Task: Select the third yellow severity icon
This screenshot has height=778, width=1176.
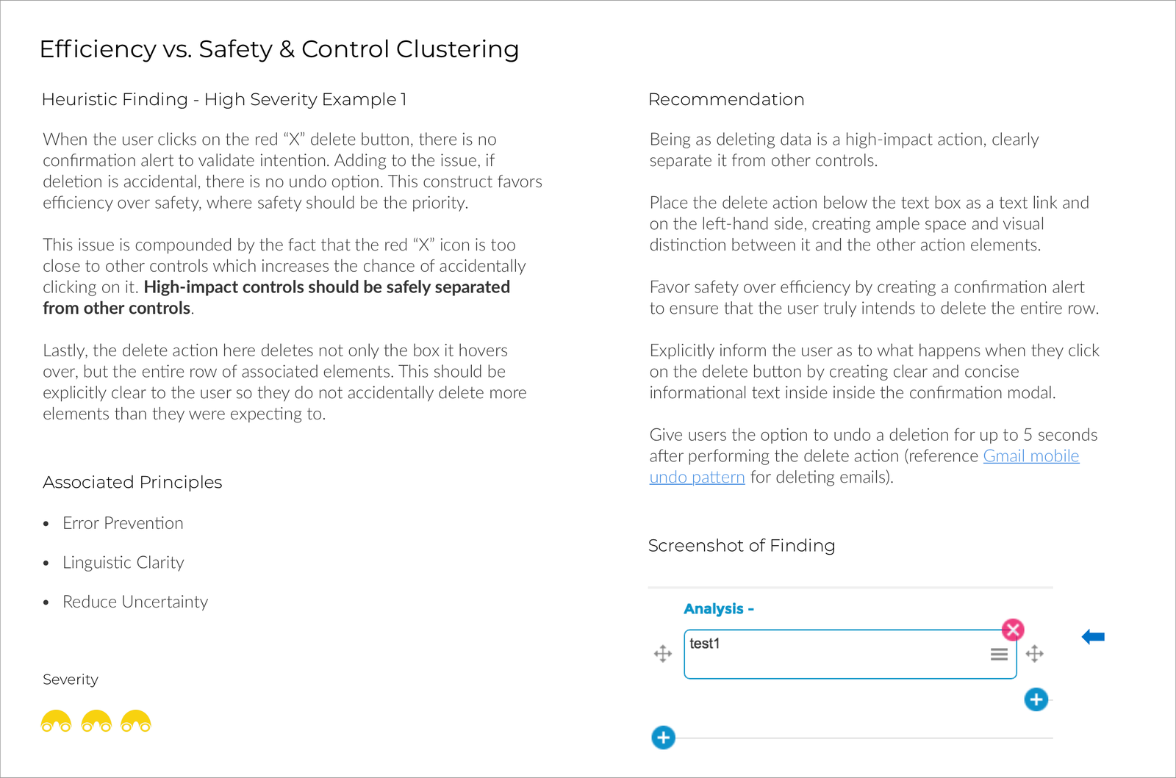Action: (x=136, y=721)
